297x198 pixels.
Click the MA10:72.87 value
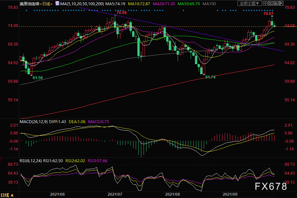point(139,4)
